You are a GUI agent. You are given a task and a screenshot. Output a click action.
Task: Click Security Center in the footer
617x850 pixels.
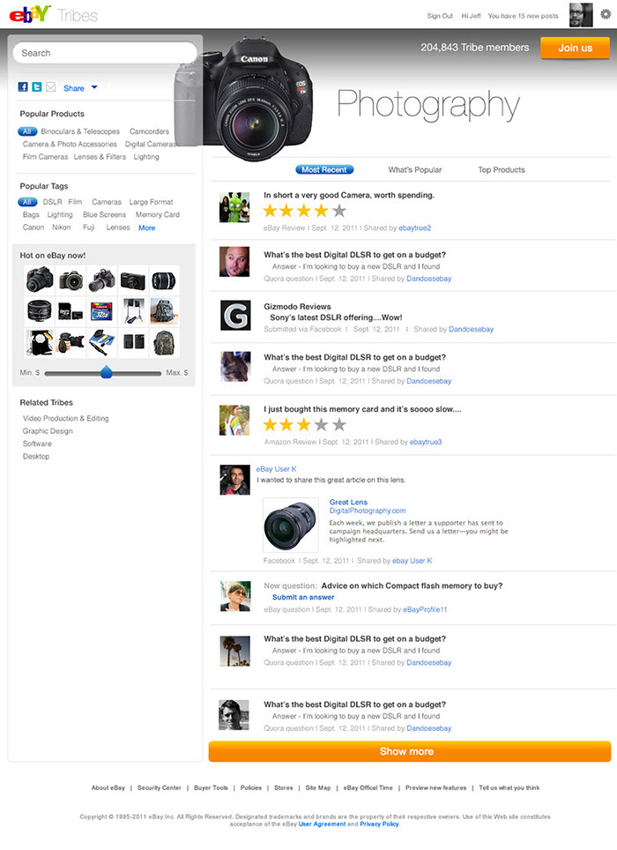[160, 787]
